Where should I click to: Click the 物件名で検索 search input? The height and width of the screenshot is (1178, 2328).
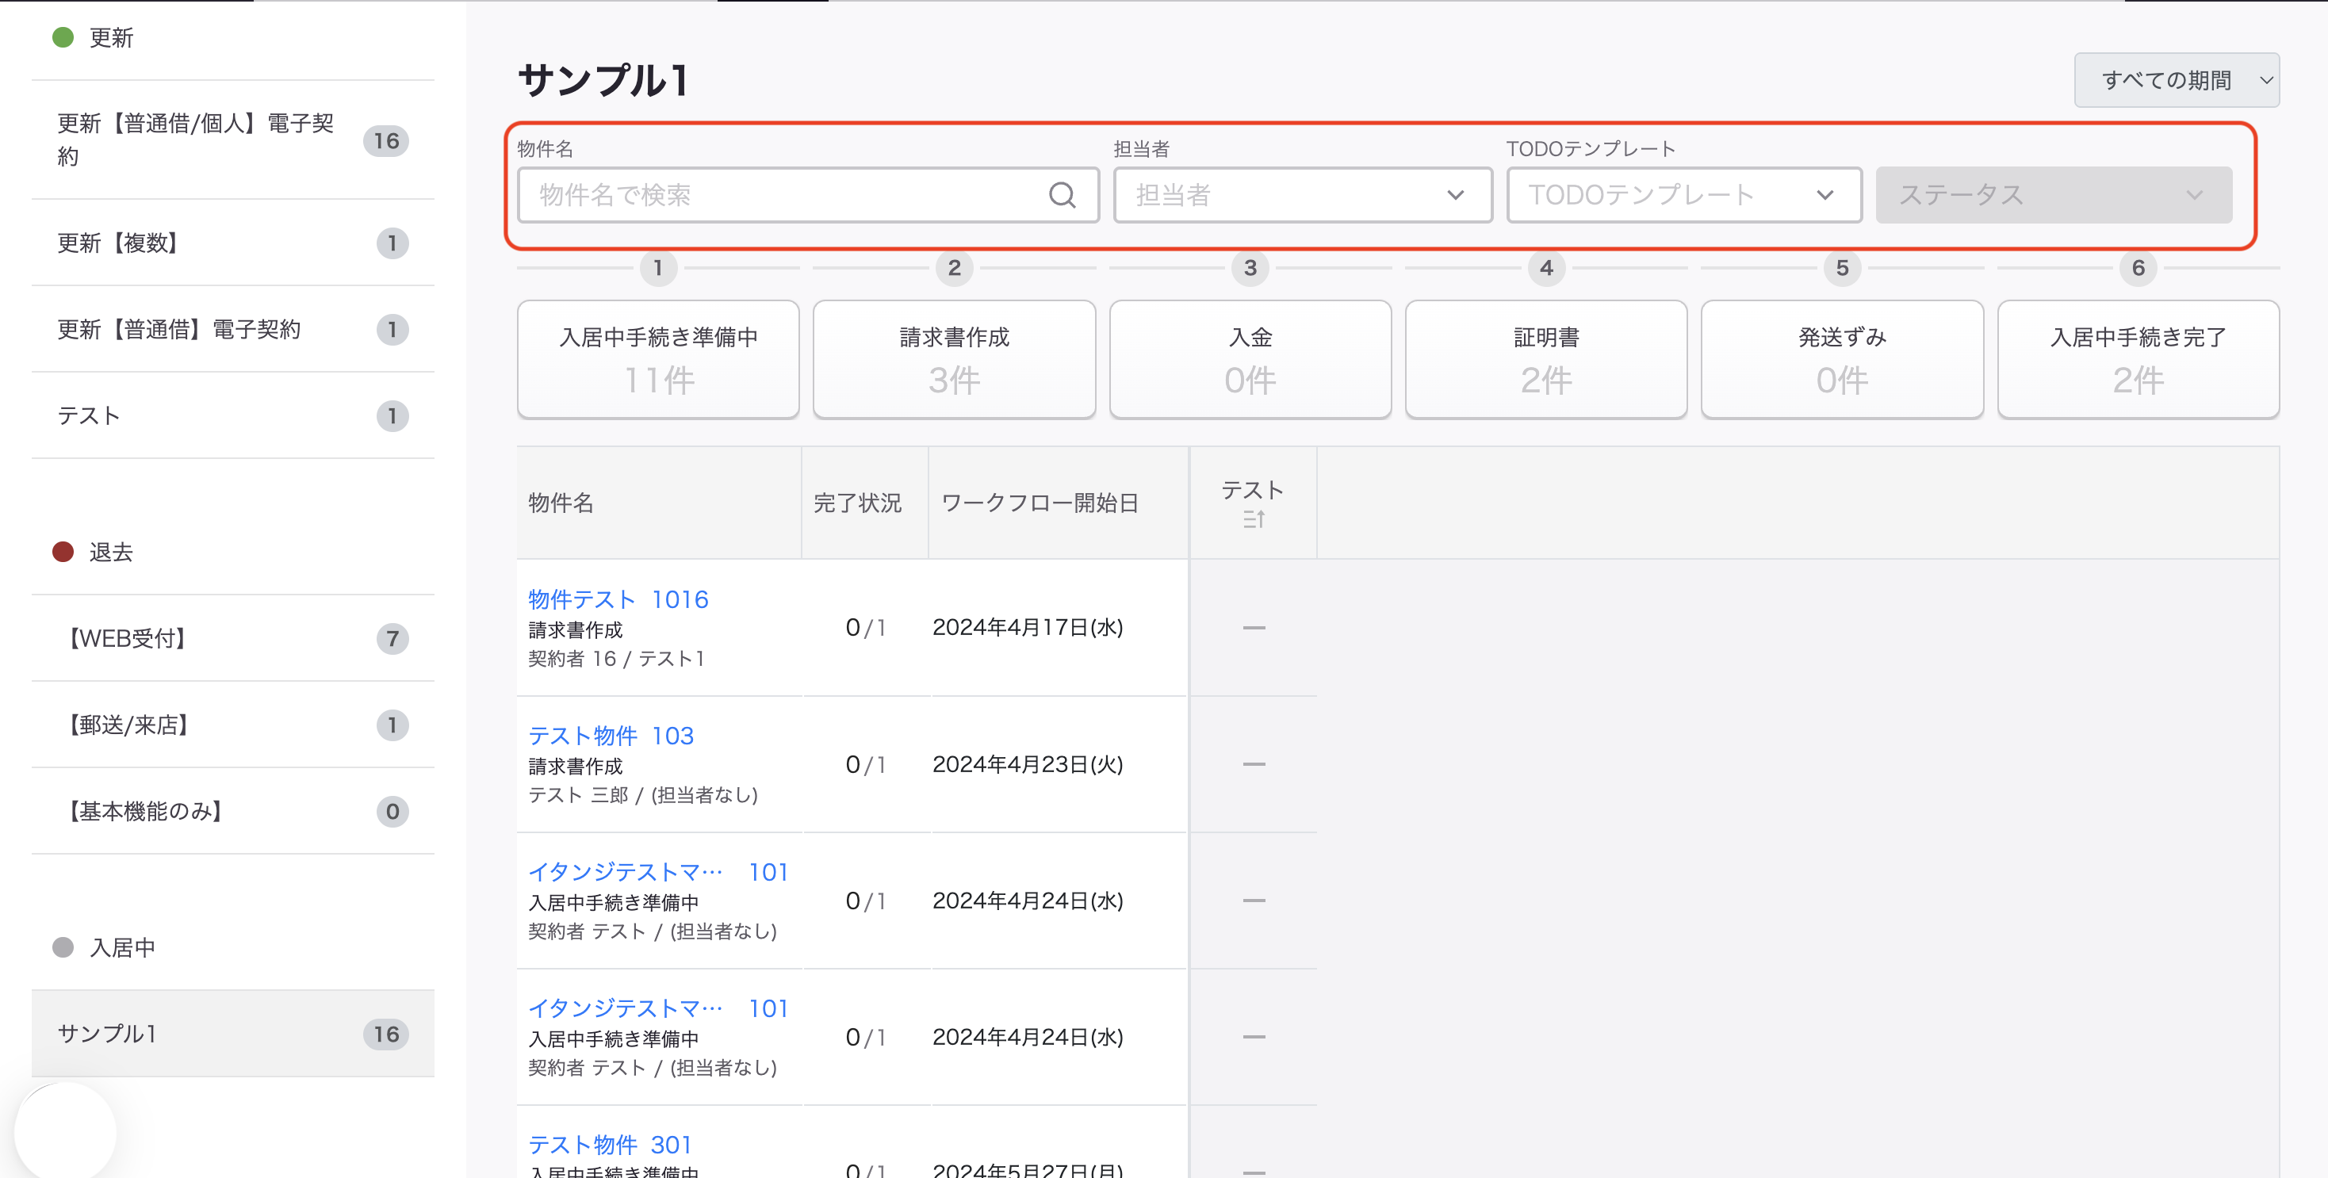pos(807,195)
